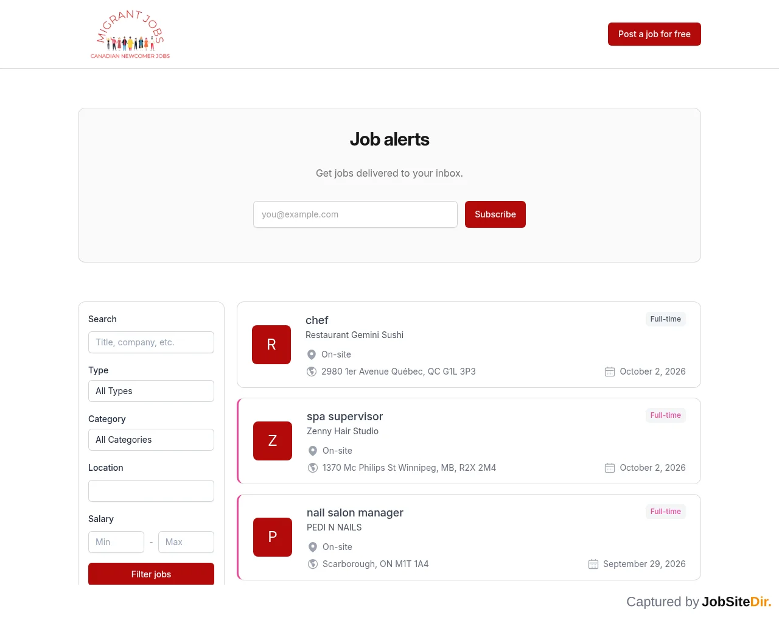Focus the Search title, company field

pos(151,342)
